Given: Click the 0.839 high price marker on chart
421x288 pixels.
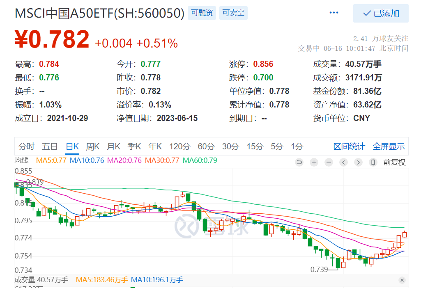Looking at the screenshot, I should pyautogui.click(x=35, y=182).
